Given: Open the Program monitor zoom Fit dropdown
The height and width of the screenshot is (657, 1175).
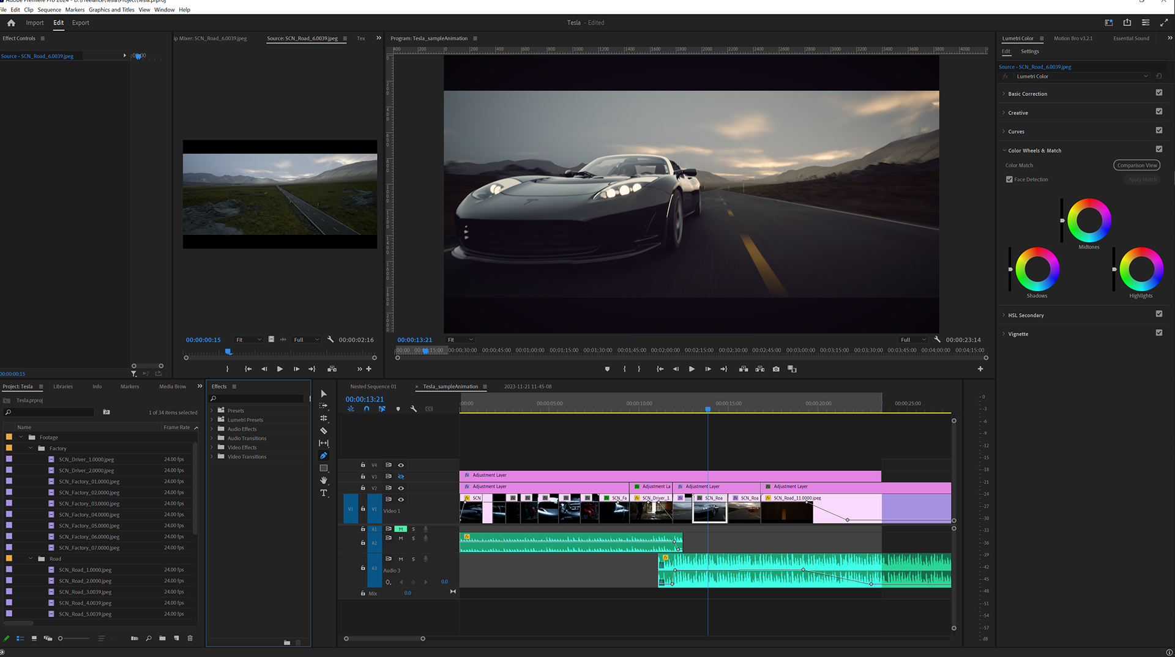Looking at the screenshot, I should tap(460, 340).
